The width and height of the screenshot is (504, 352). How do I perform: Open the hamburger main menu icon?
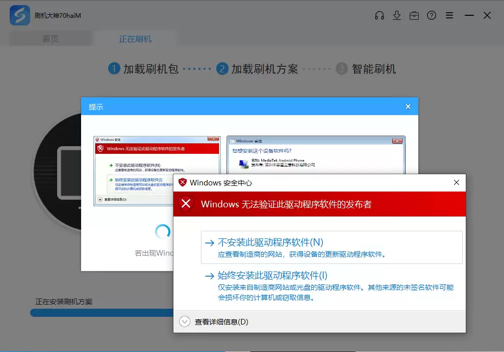coord(449,15)
